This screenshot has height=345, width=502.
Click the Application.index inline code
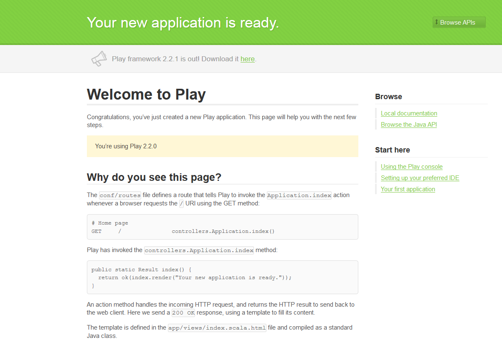(299, 195)
